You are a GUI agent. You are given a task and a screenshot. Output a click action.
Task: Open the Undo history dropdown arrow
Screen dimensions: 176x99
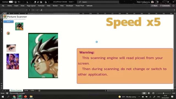[x=21, y=2]
